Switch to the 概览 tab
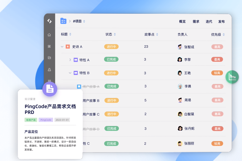242x161 pixels. coord(182,22)
